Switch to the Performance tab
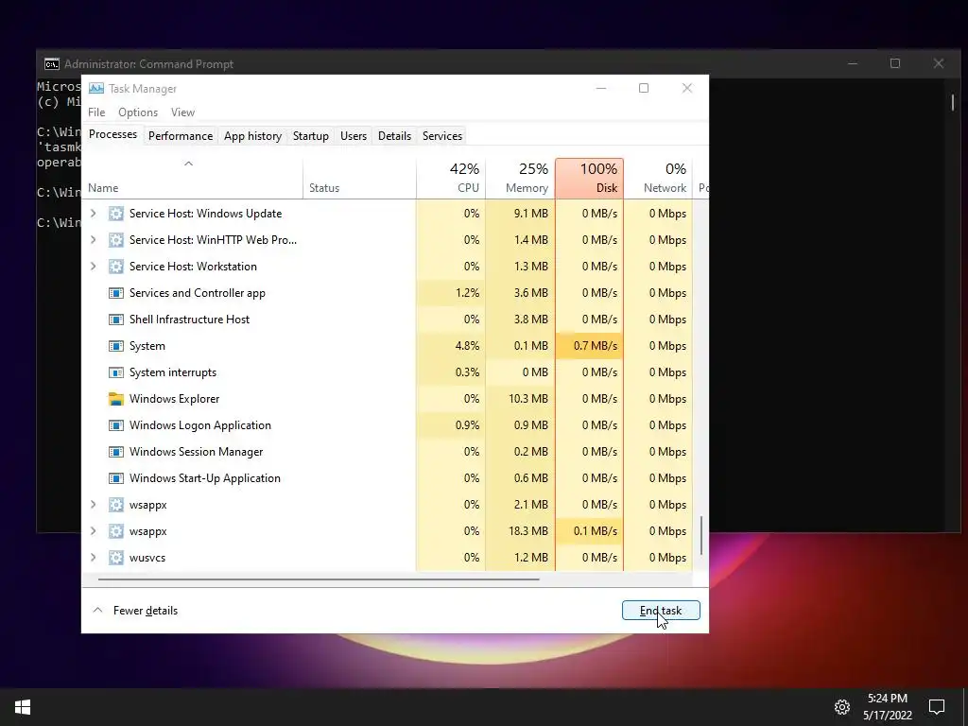This screenshot has height=726, width=968. (181, 136)
